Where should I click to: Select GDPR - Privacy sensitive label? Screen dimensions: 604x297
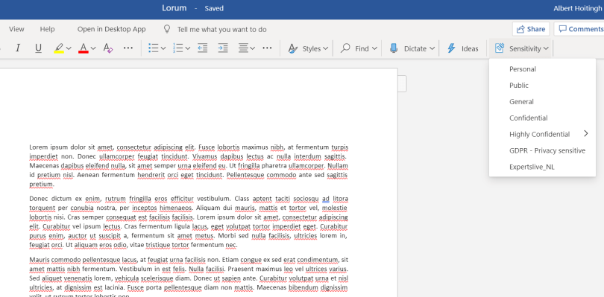(x=542, y=150)
